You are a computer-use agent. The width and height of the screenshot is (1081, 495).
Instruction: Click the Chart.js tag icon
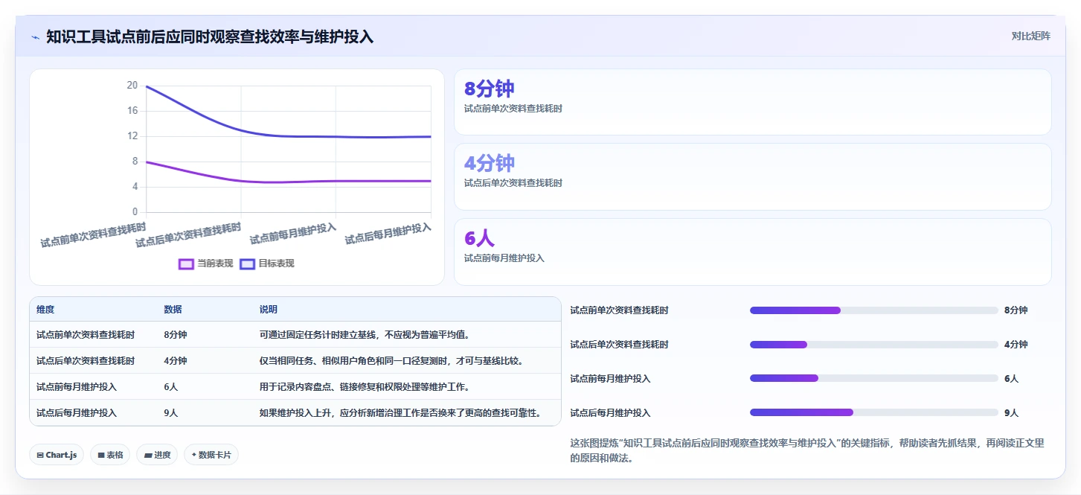click(x=40, y=455)
